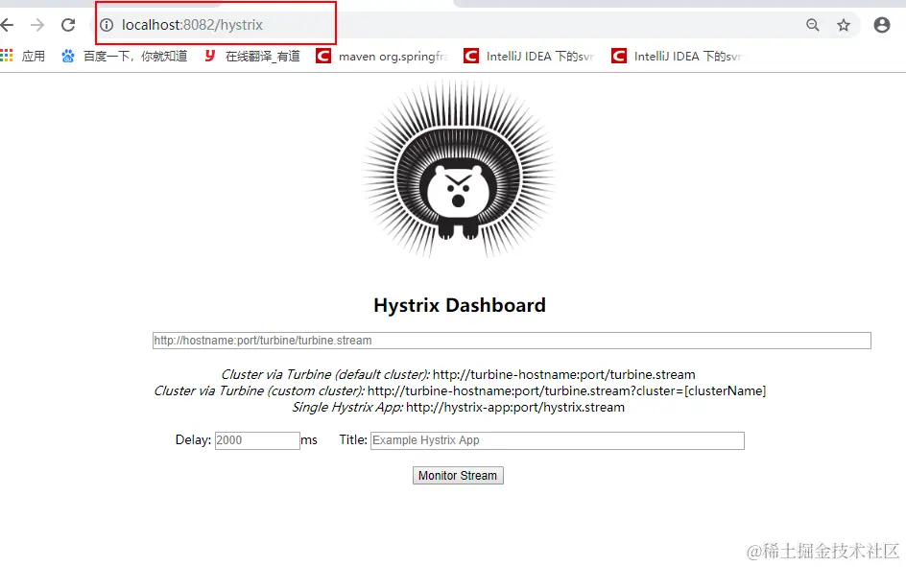Click the default cluster turbine.stream URL text
Viewport: 906px width, 567px height.
pos(564,374)
